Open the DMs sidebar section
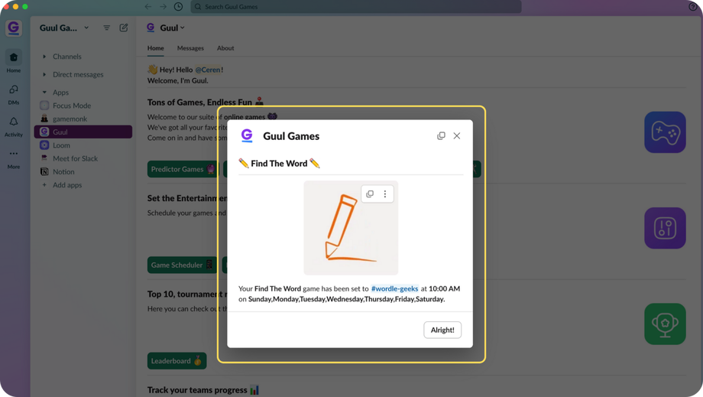Viewport: 703px width, 397px height. point(14,94)
